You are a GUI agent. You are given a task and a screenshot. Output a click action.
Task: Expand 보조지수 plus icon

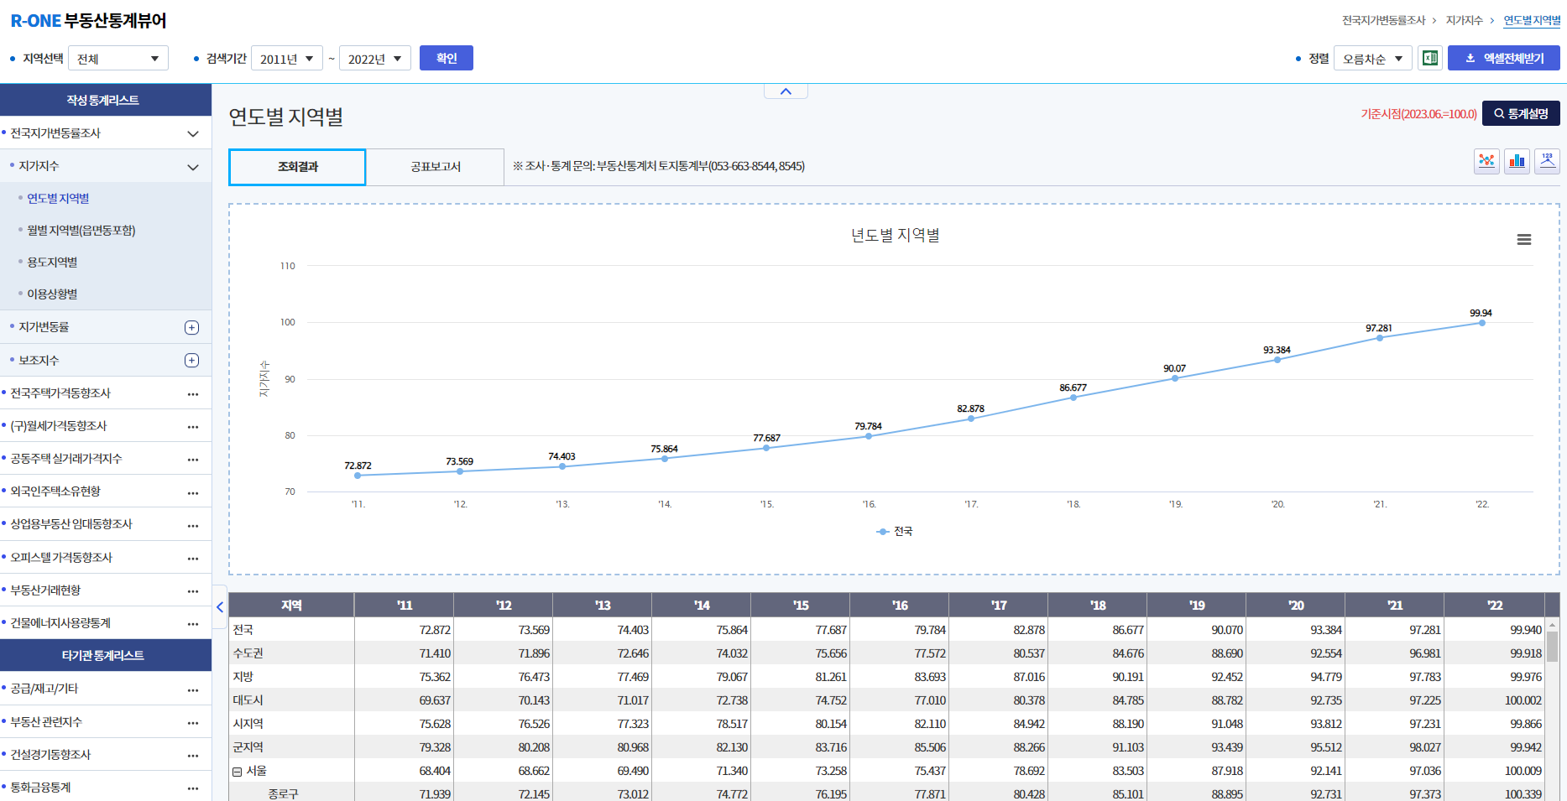[191, 360]
